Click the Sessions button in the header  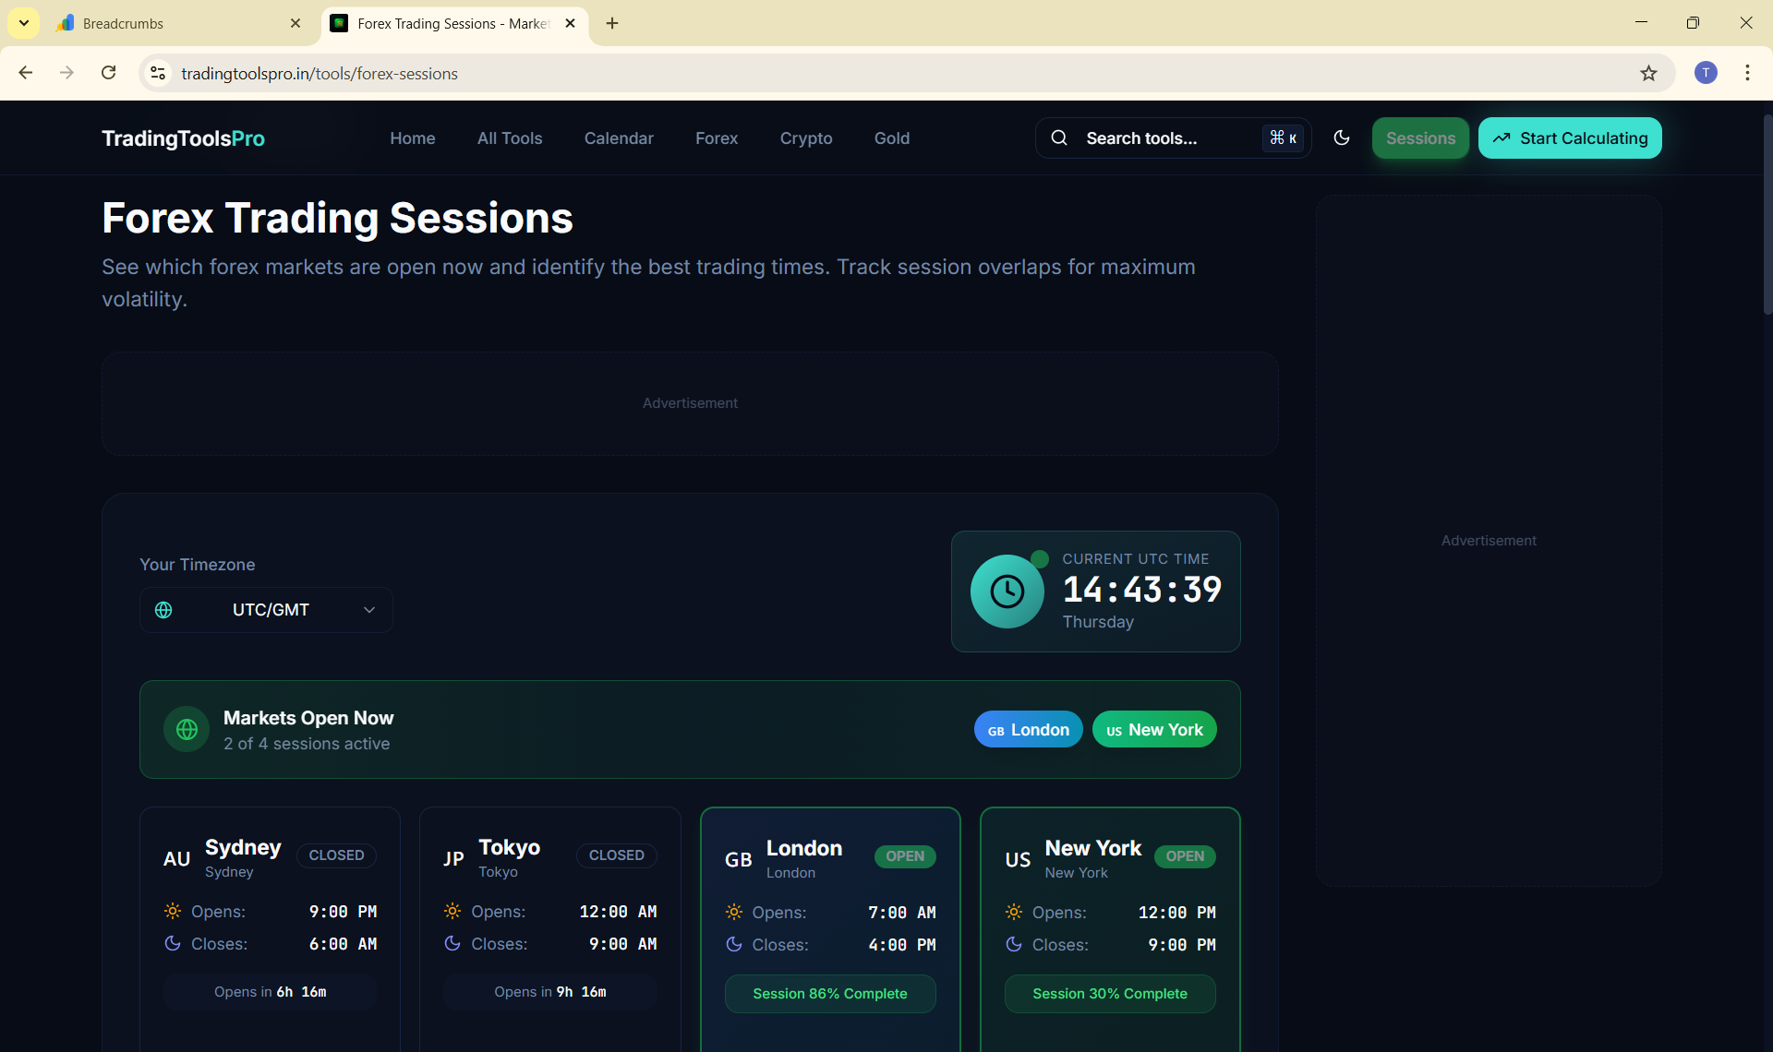pyautogui.click(x=1420, y=137)
